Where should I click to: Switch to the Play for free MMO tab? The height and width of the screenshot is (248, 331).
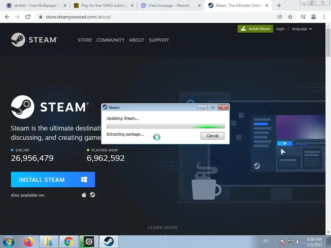point(103,5)
